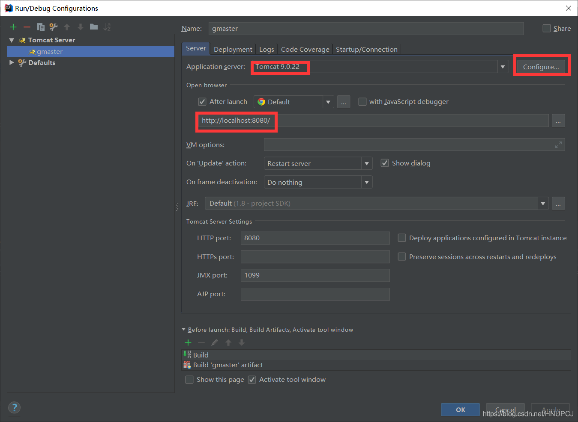578x422 pixels.
Task: Open browser Default dropdown
Action: tap(294, 102)
